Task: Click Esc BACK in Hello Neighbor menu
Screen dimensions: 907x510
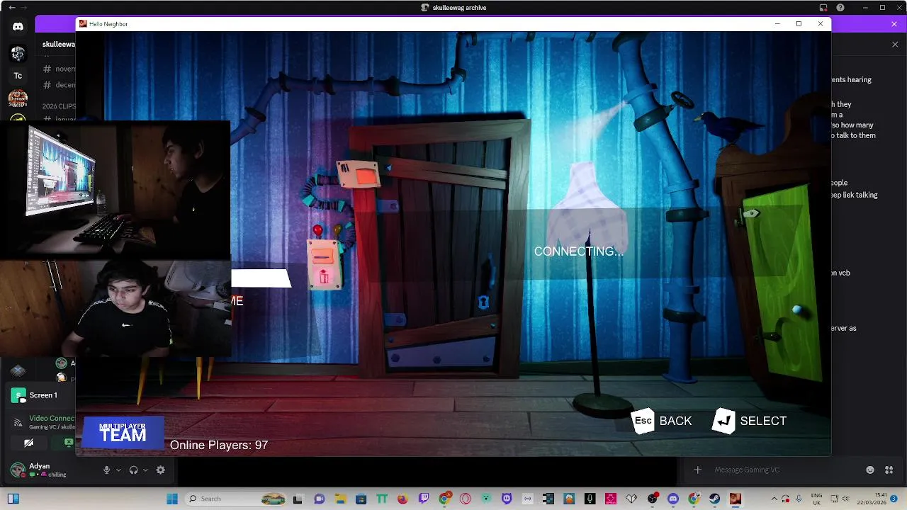Action: point(662,421)
